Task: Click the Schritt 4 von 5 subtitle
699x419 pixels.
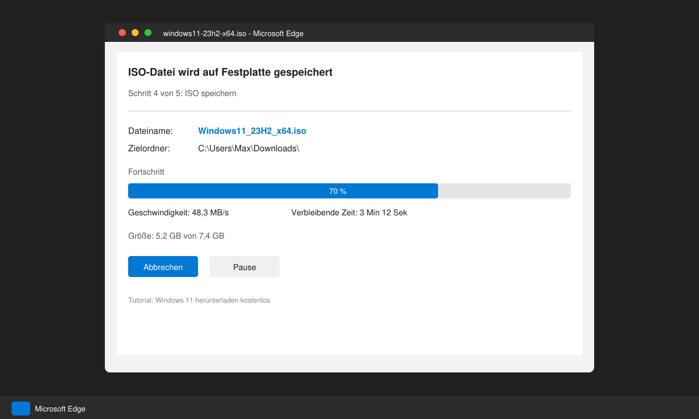Action: (x=182, y=93)
